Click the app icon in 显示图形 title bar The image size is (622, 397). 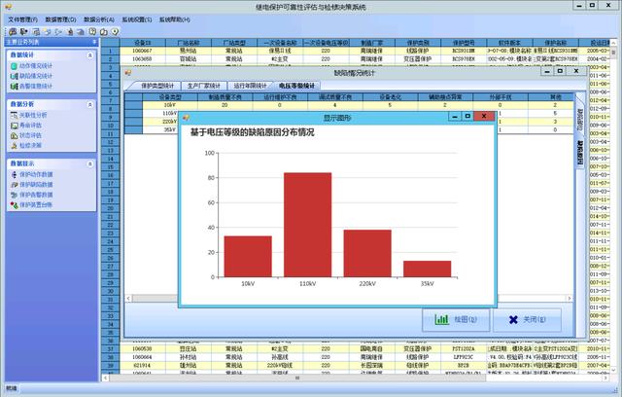pyautogui.click(x=186, y=118)
